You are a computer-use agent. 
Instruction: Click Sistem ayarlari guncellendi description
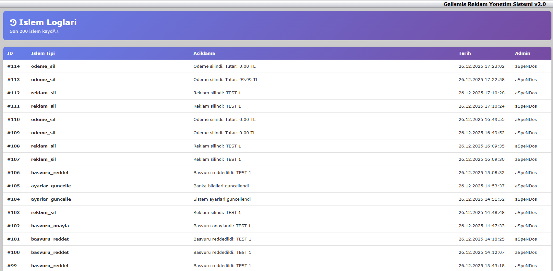point(222,199)
